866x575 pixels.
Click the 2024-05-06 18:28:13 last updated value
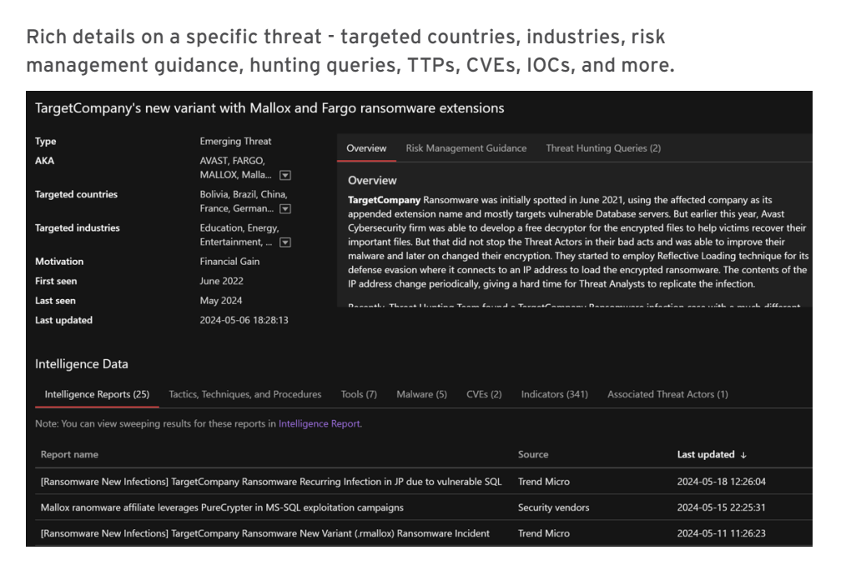point(244,321)
